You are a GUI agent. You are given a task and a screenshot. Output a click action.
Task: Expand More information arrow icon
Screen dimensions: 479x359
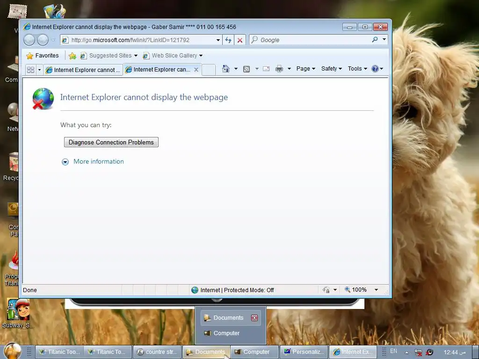tap(65, 162)
